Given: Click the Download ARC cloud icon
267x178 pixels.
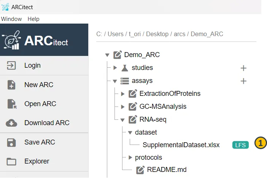Looking at the screenshot, I should 11,123.
